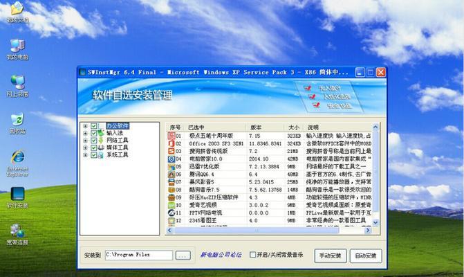Select the 媒体工具 category label
Viewport: 464px width, 277px height.
[117, 148]
